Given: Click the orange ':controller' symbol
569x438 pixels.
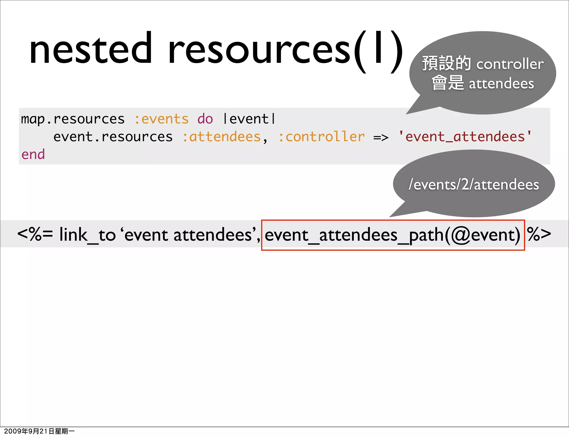Looking at the screenshot, I should (x=321, y=137).
